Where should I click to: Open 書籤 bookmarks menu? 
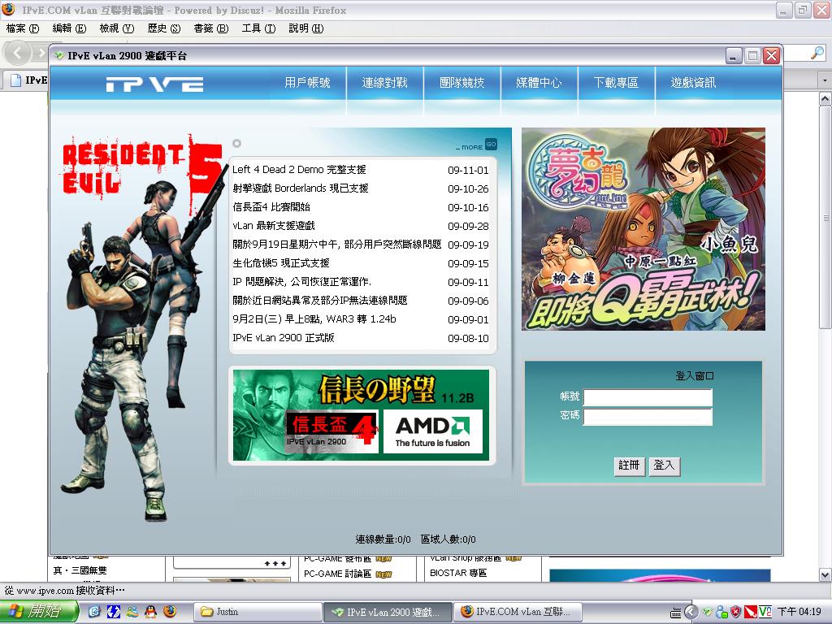point(210,28)
